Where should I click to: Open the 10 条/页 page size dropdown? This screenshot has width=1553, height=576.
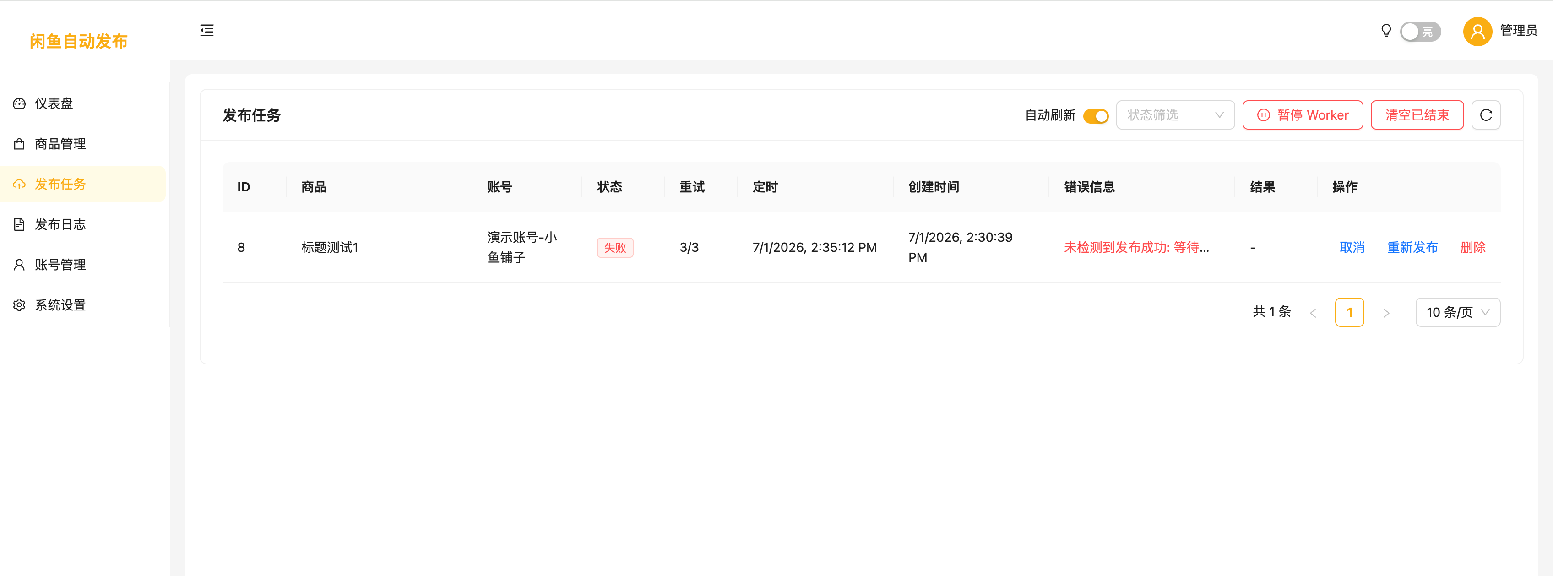(1457, 312)
